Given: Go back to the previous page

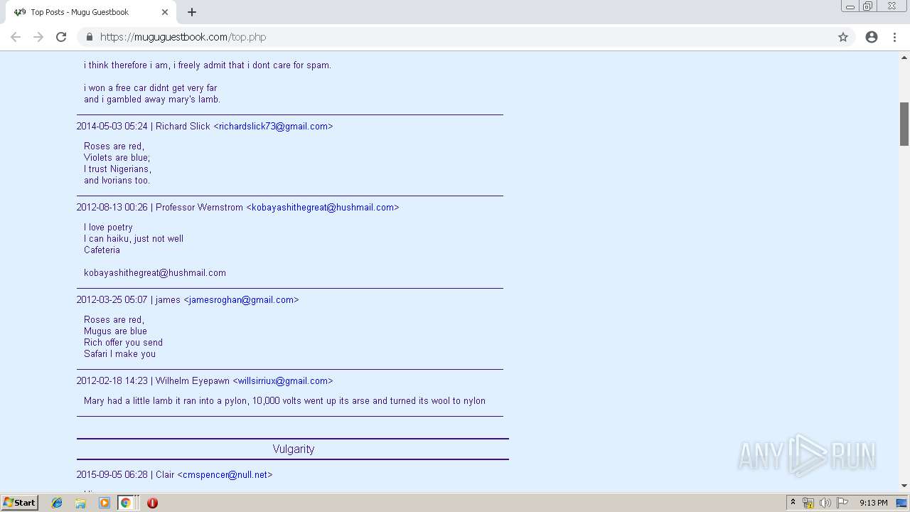Looking at the screenshot, I should pyautogui.click(x=16, y=37).
